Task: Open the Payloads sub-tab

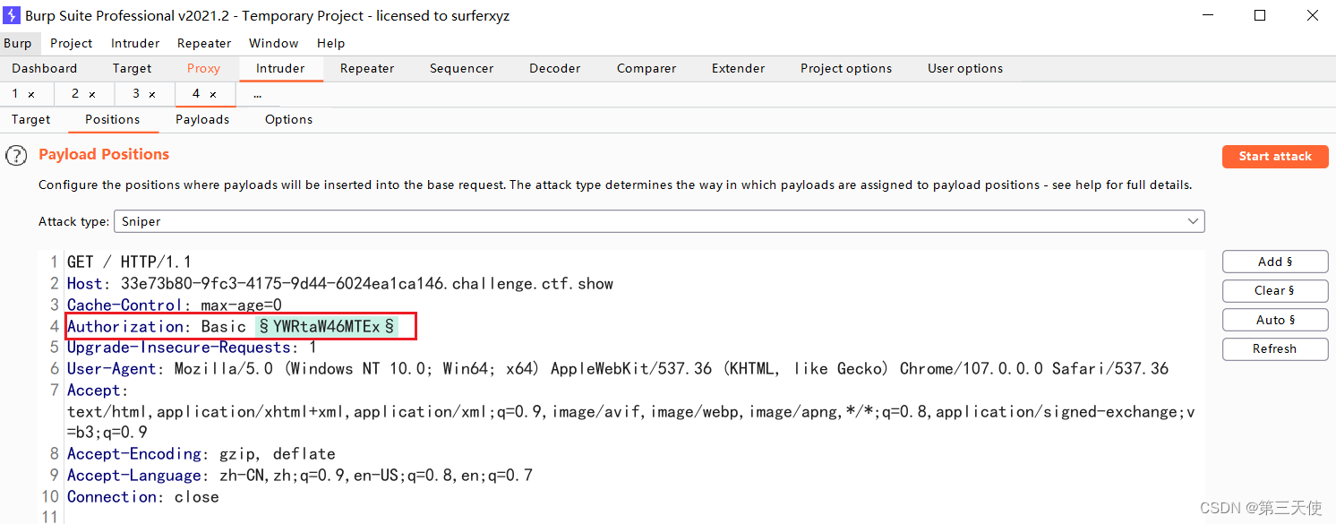Action: pyautogui.click(x=202, y=119)
